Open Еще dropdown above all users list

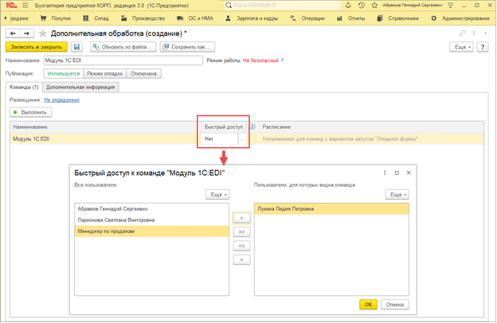(x=217, y=194)
